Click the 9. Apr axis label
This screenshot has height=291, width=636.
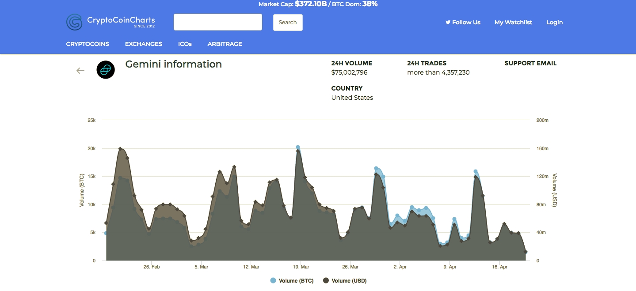pos(450,267)
